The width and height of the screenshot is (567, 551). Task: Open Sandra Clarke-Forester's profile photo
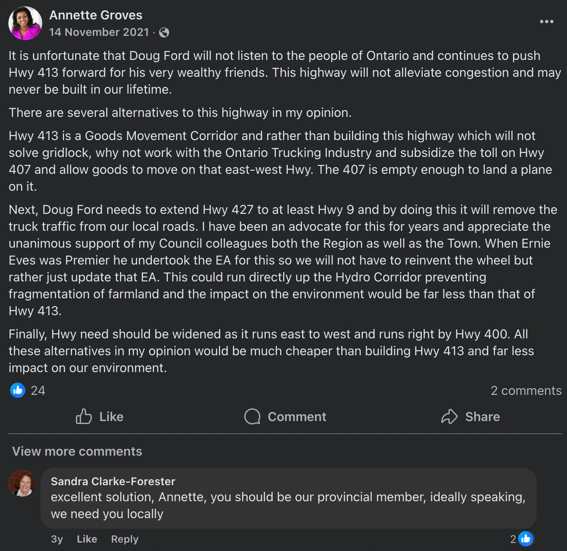pos(22,483)
